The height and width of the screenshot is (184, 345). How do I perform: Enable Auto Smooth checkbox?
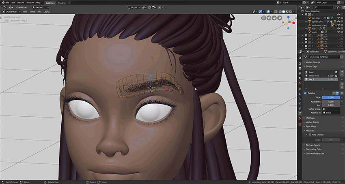(x=310, y=135)
